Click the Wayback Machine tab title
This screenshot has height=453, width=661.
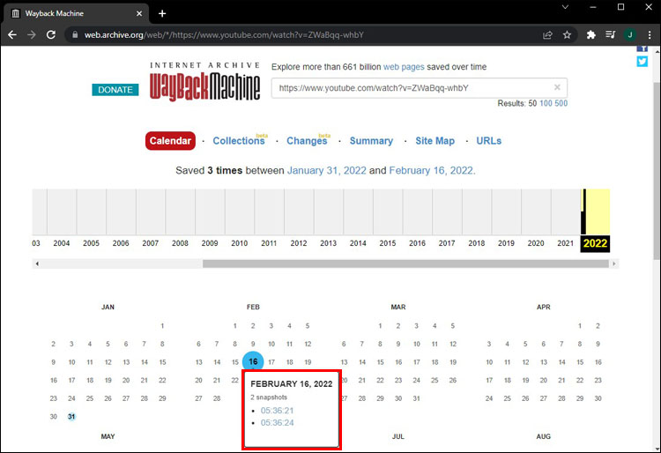click(x=55, y=13)
